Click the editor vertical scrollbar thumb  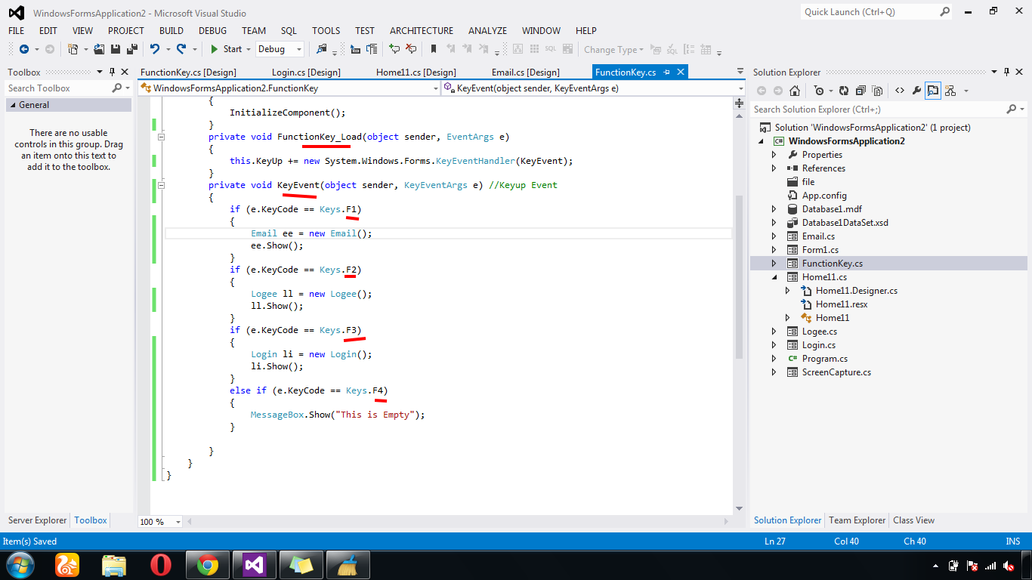tap(739, 277)
